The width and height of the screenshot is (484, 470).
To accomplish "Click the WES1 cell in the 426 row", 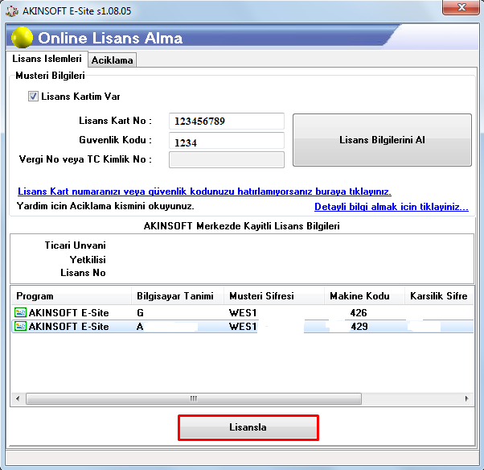I will pyautogui.click(x=243, y=313).
